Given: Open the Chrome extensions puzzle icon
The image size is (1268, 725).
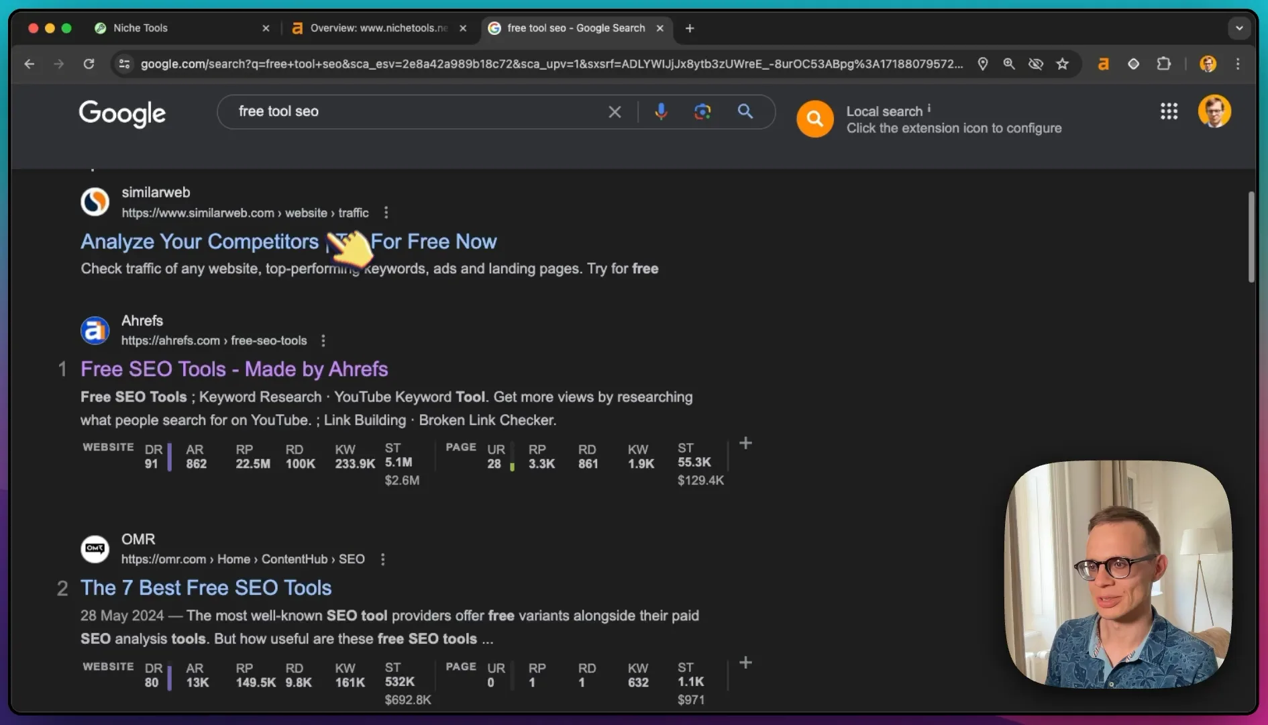Looking at the screenshot, I should click(1163, 64).
